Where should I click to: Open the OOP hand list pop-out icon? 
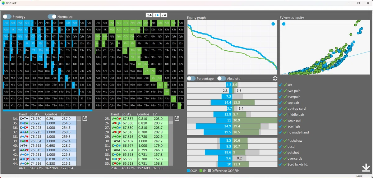click(85, 119)
